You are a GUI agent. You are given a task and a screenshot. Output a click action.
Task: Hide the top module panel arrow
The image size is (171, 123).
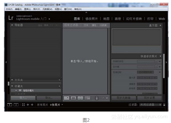click(x=86, y=12)
